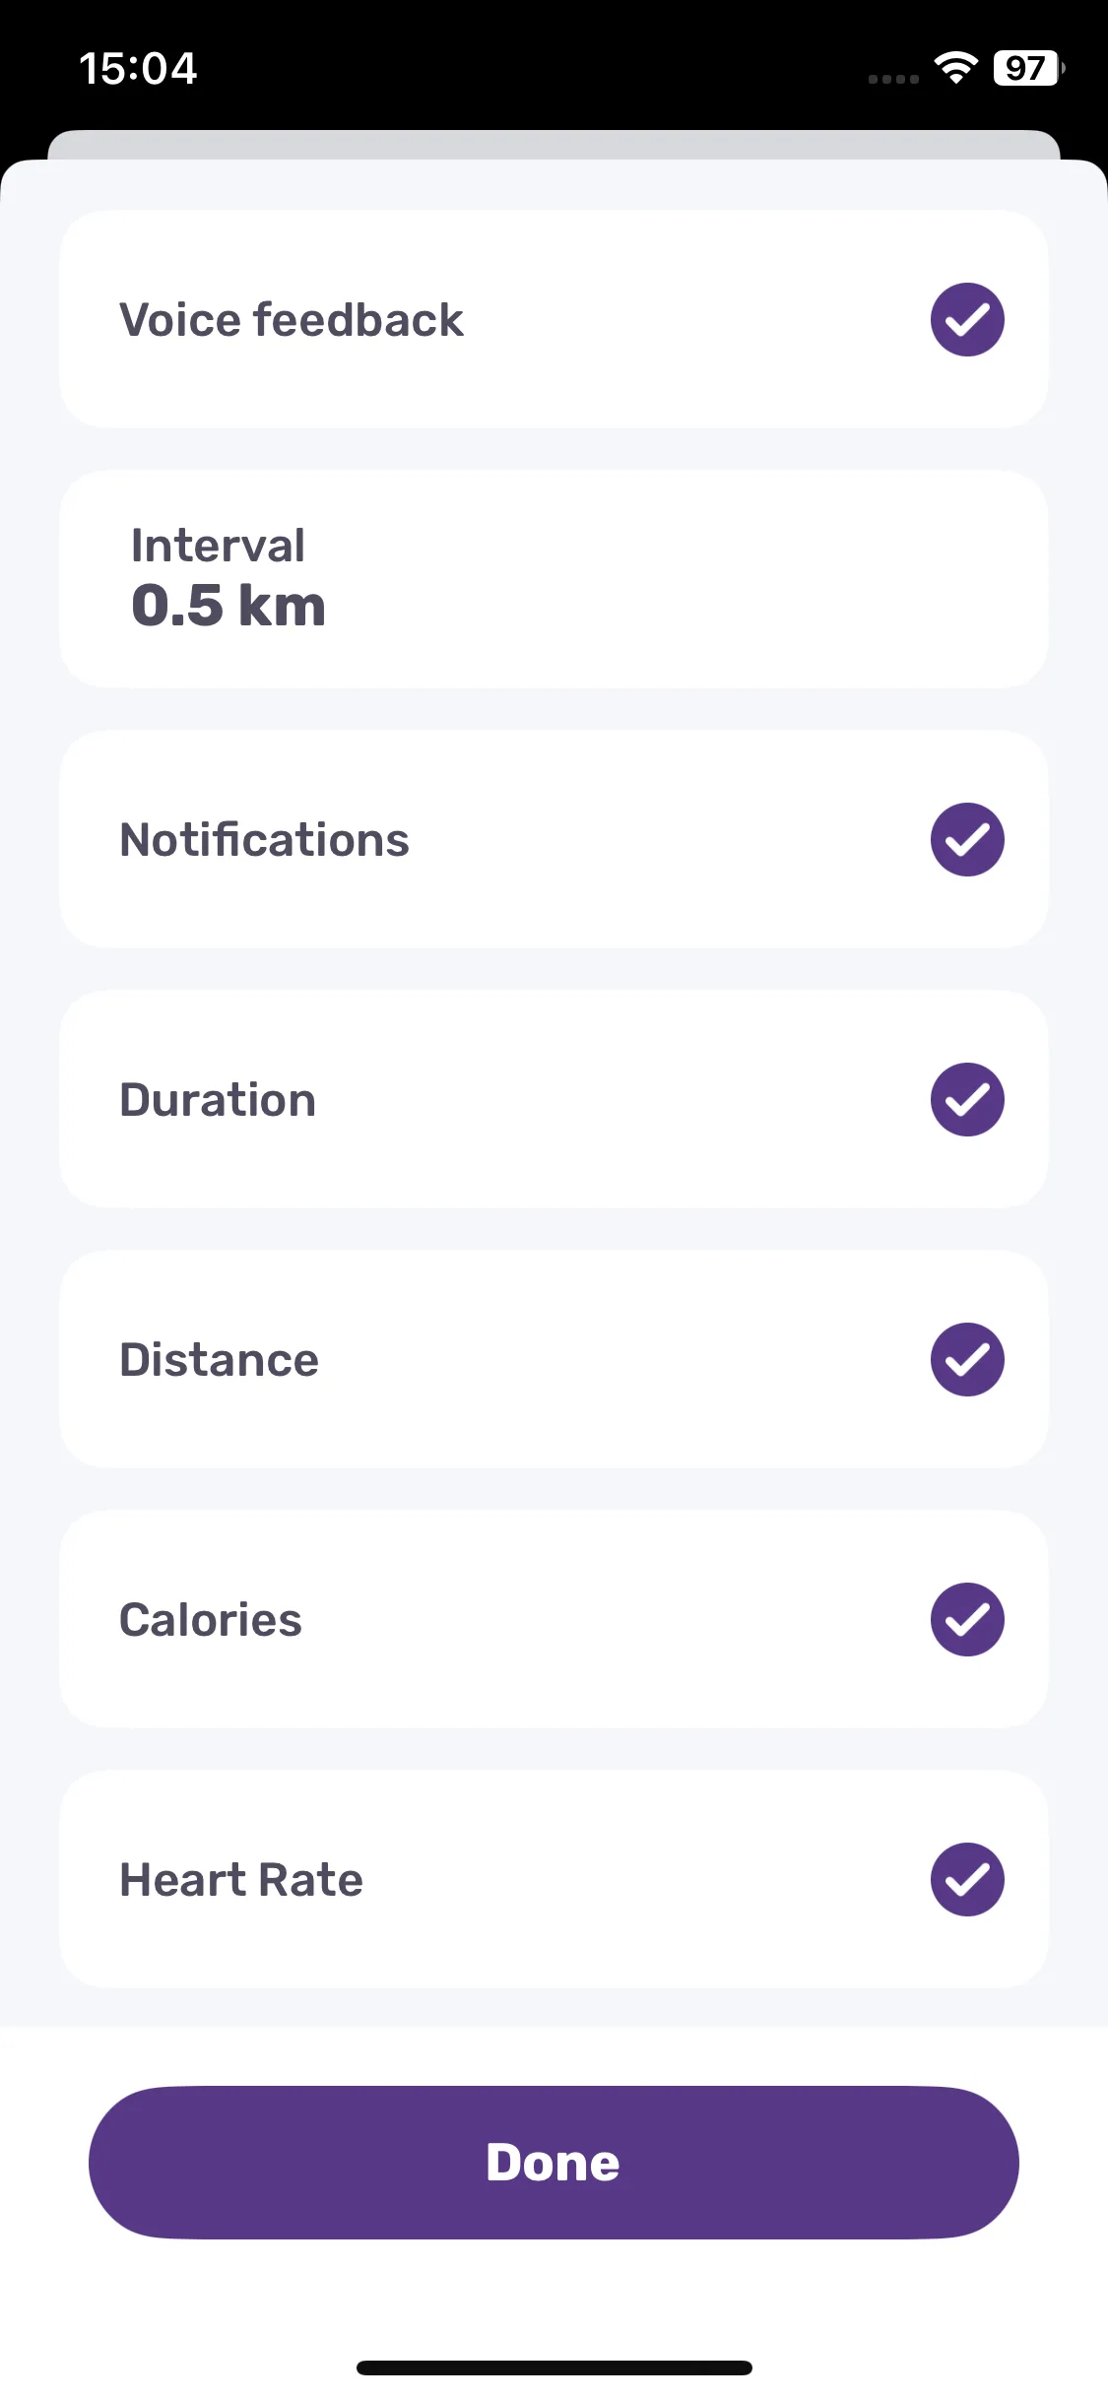The height and width of the screenshot is (2399, 1108).
Task: Uncheck the Duration checkmark
Action: click(967, 1099)
